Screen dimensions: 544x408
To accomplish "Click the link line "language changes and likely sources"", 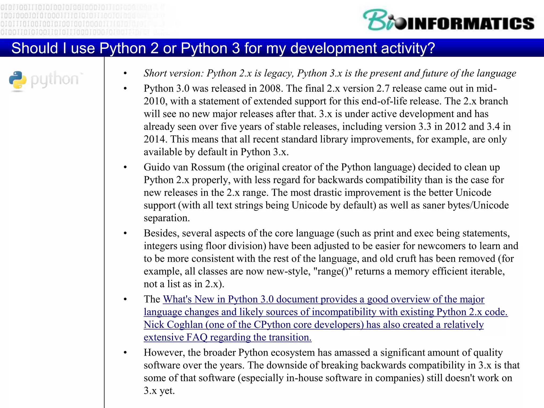I will coord(326,312).
